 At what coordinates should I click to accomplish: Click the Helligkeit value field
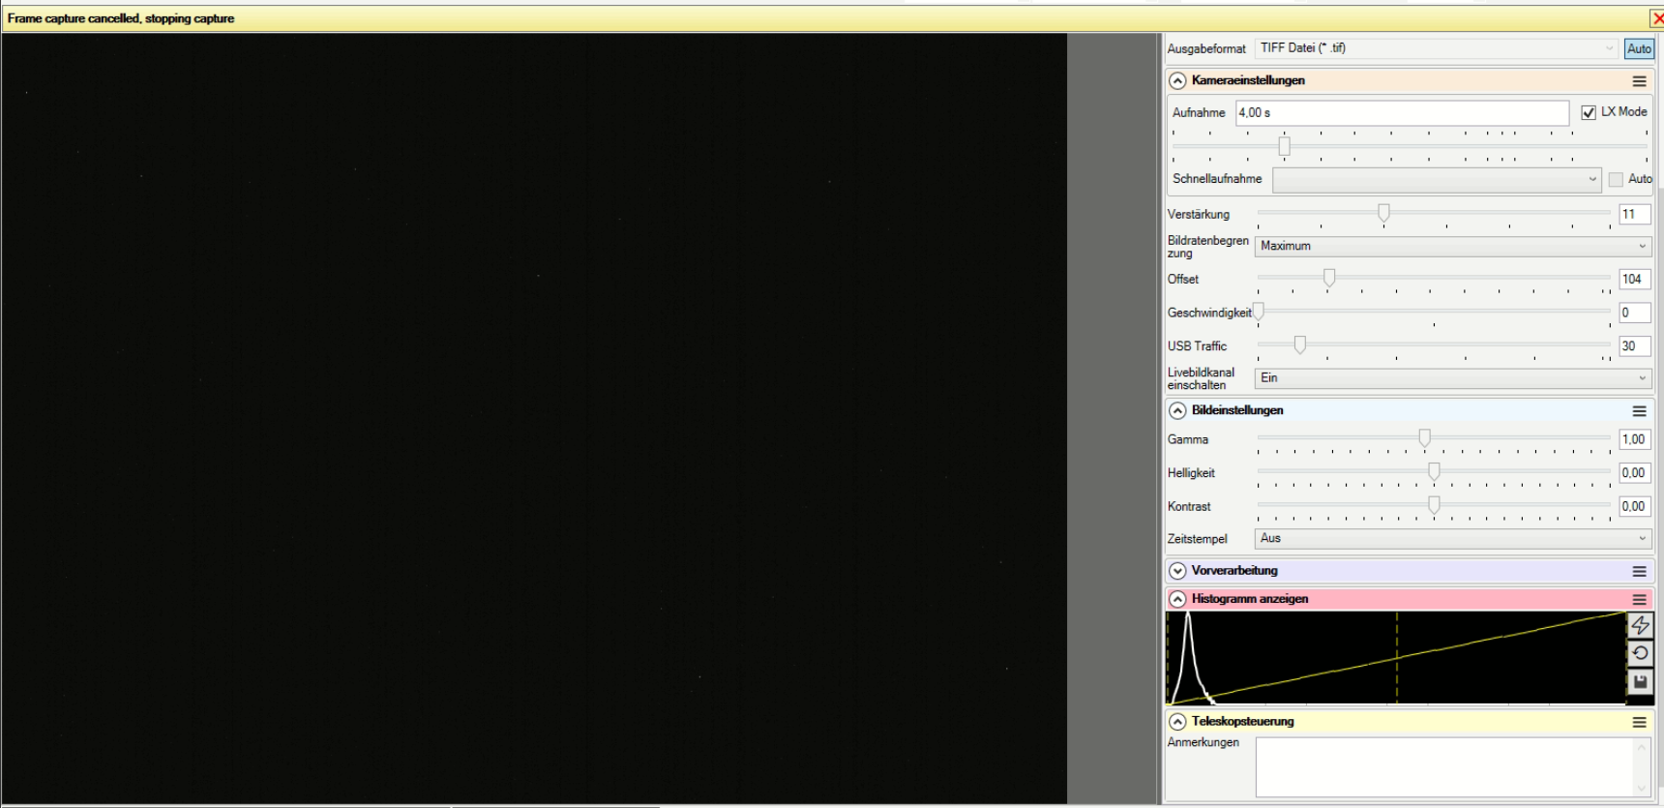(1634, 473)
